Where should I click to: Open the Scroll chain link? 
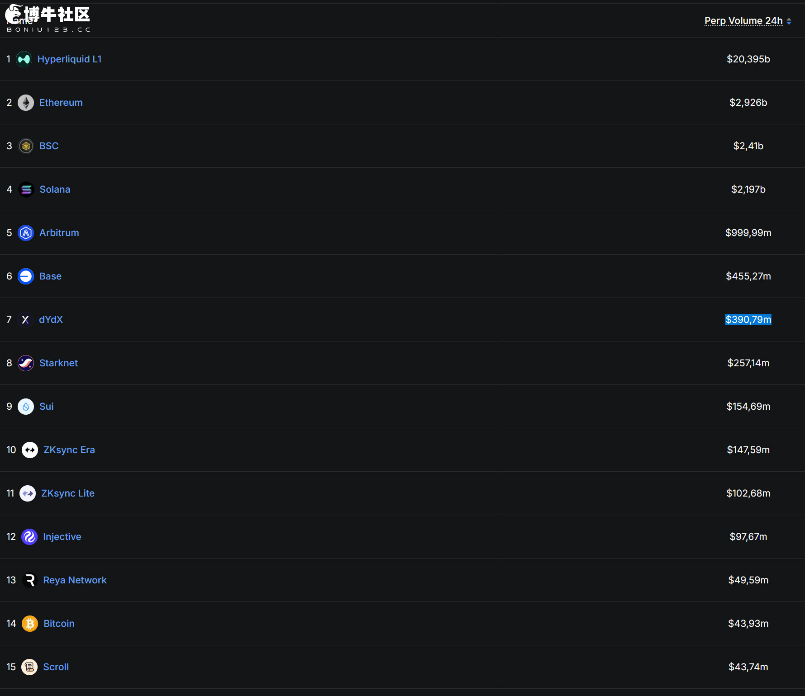point(56,667)
